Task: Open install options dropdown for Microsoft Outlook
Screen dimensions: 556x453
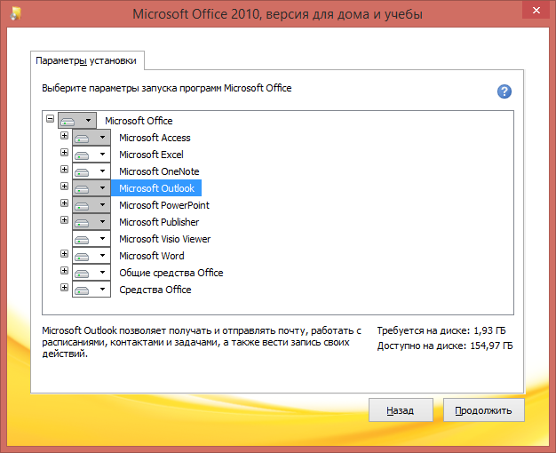Action: [91, 188]
